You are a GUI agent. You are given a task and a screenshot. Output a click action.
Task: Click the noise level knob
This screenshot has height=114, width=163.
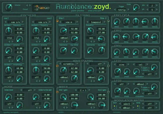pyautogui.click(x=9, y=96)
